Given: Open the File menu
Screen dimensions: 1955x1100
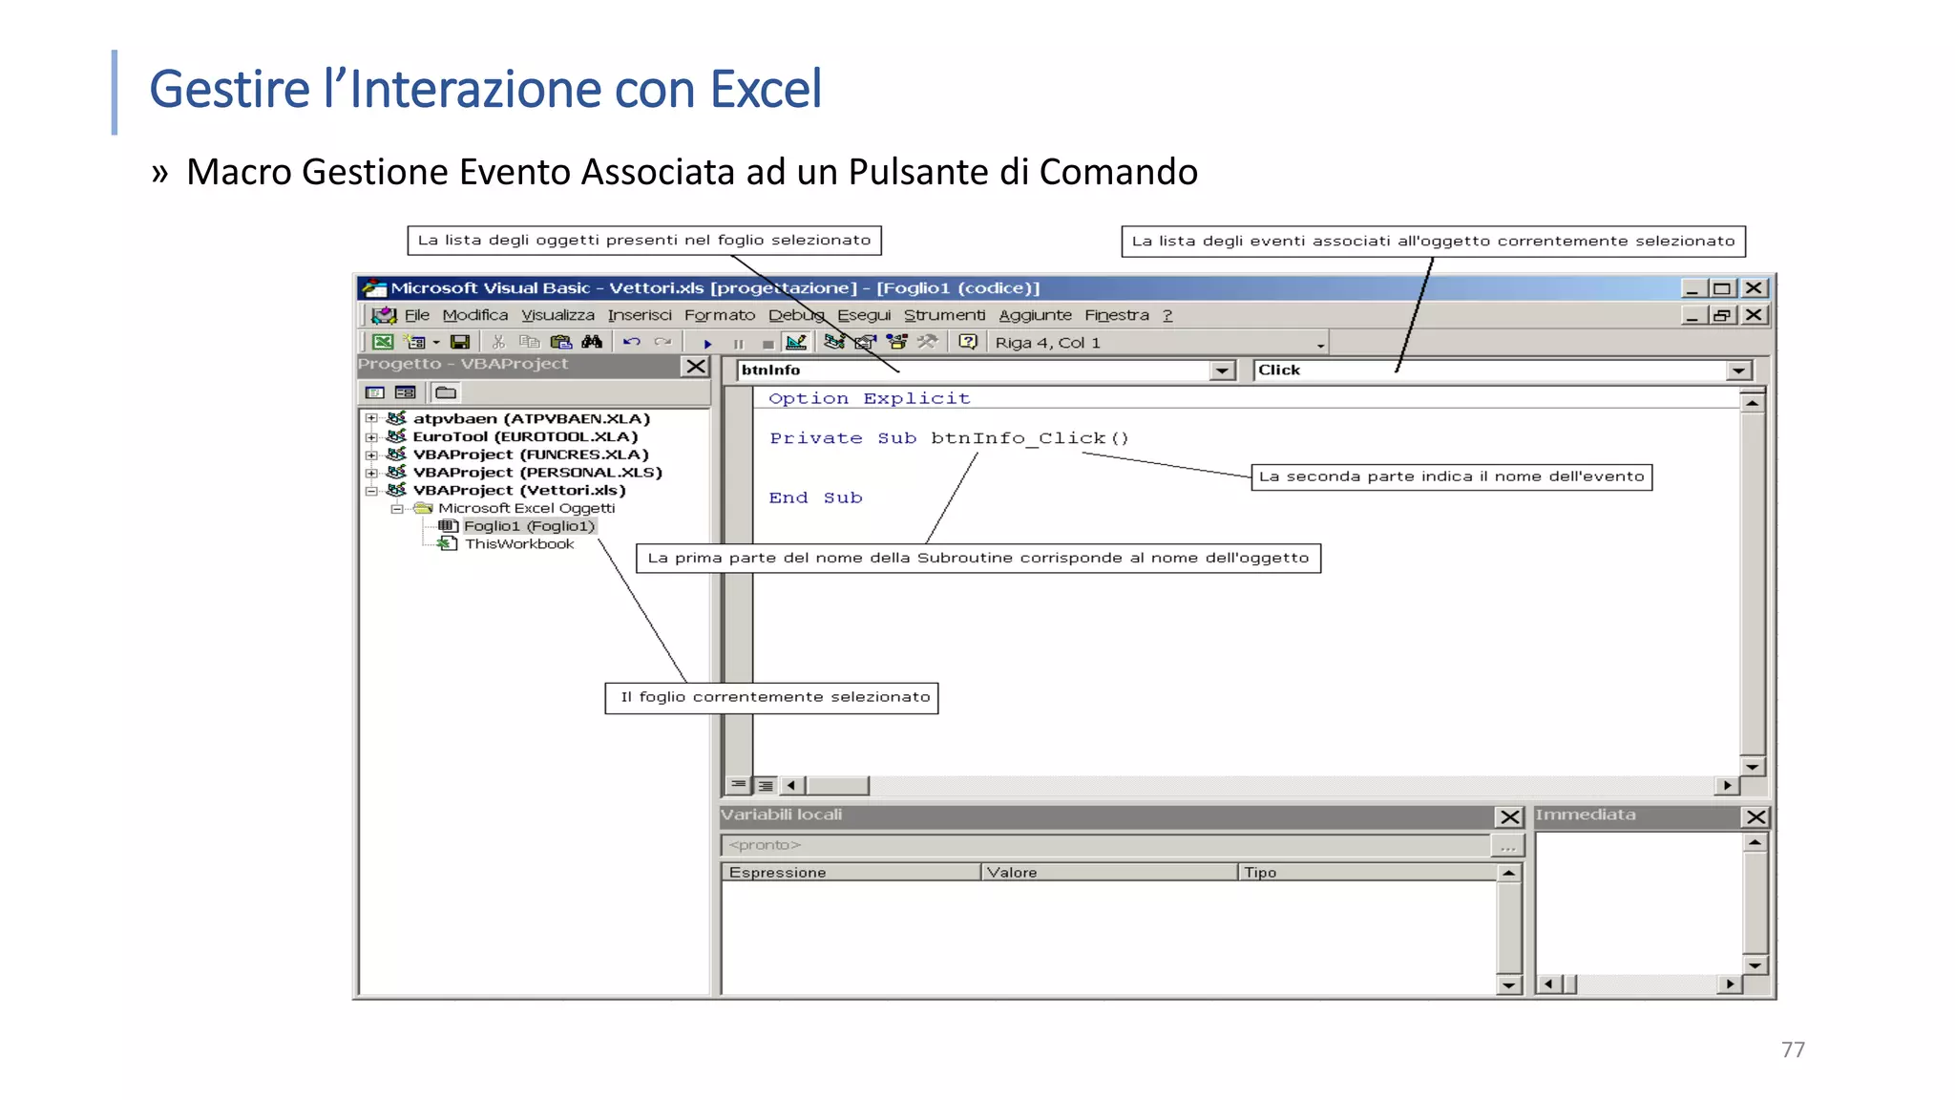Looking at the screenshot, I should (417, 315).
